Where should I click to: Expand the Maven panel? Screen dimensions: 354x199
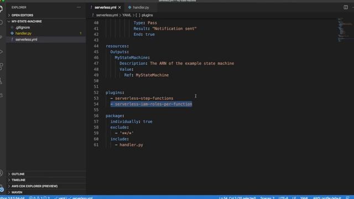[x=17, y=192]
